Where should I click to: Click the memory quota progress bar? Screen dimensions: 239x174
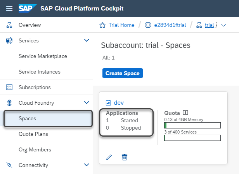tap(192, 125)
